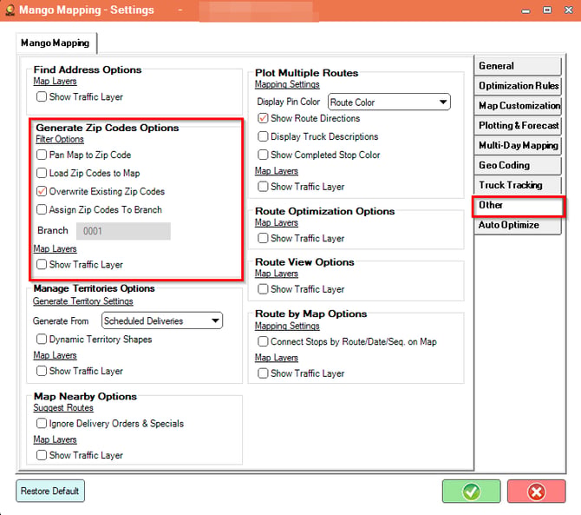Click the Generate Zip Codes Options heading
This screenshot has height=515, width=581.
[107, 128]
